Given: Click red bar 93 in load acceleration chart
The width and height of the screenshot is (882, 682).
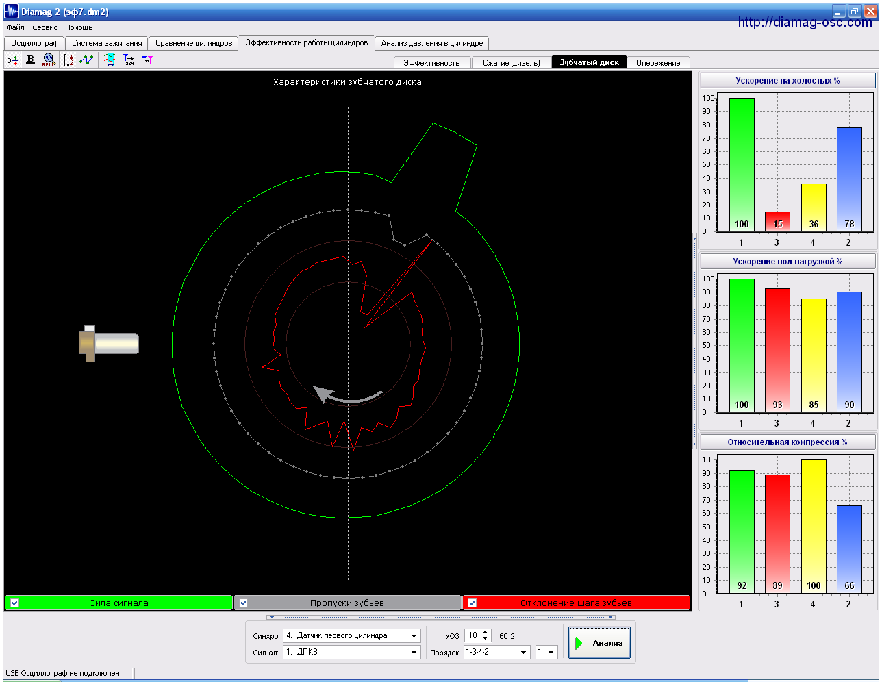Looking at the screenshot, I should pyautogui.click(x=777, y=351).
